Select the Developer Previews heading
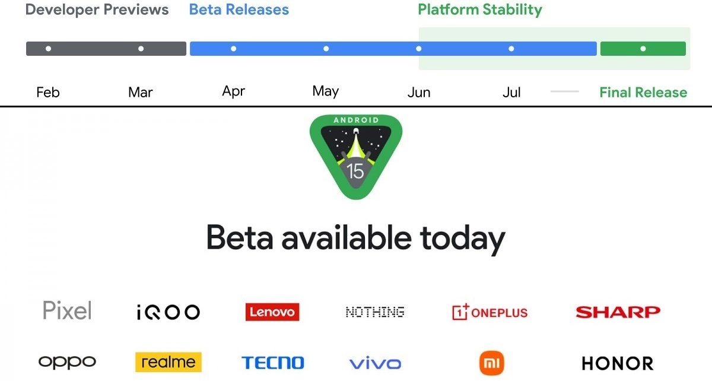Viewport: 712px width, 381px height. (97, 10)
